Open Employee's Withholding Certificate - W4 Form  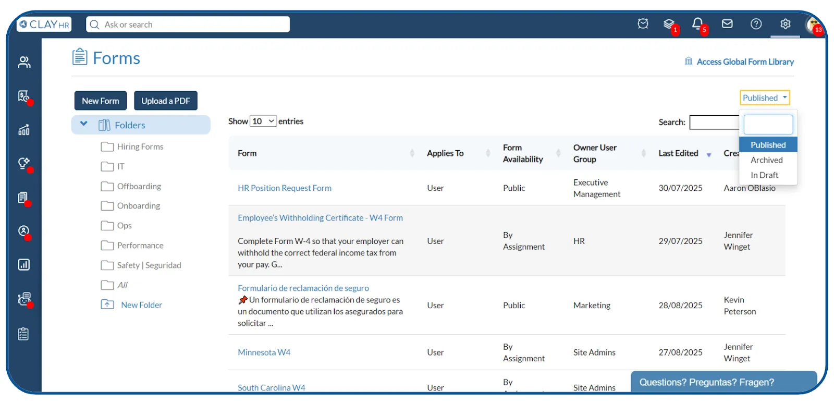(x=321, y=218)
